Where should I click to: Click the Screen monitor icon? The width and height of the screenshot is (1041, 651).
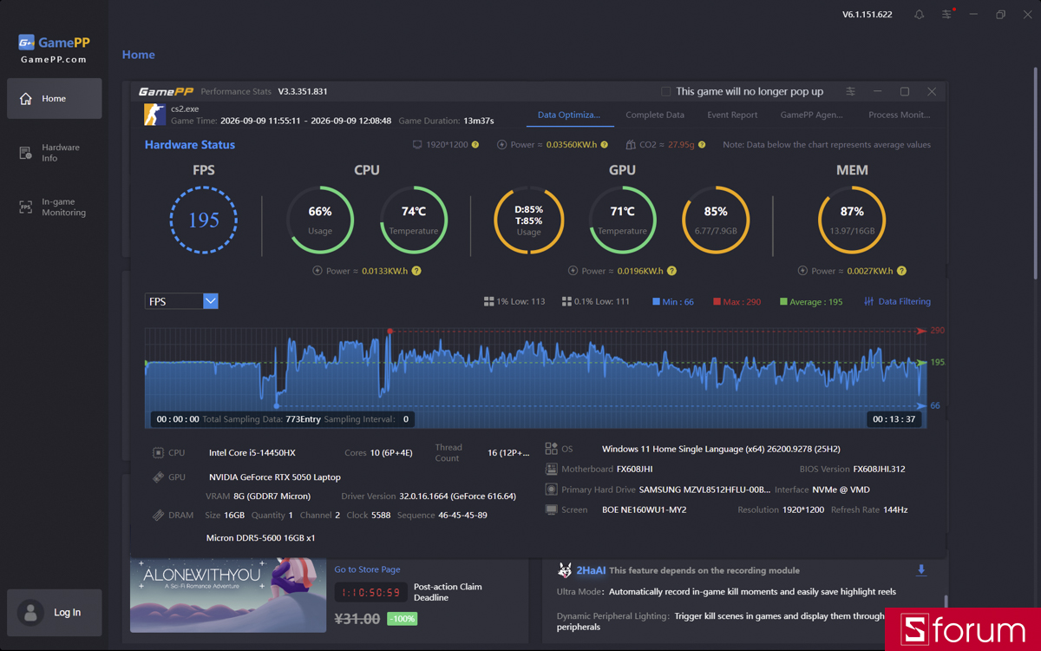click(x=551, y=510)
